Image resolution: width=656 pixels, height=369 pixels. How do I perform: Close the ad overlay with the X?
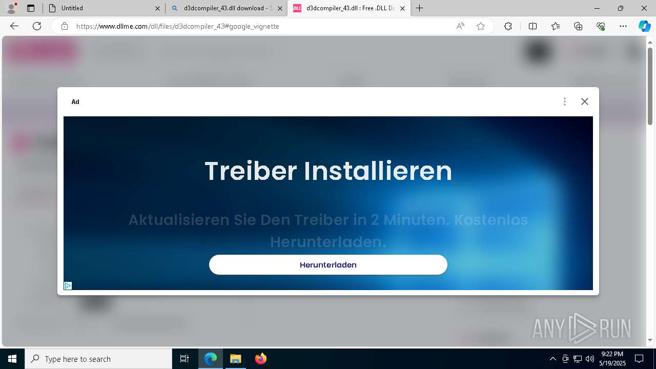pyautogui.click(x=585, y=101)
